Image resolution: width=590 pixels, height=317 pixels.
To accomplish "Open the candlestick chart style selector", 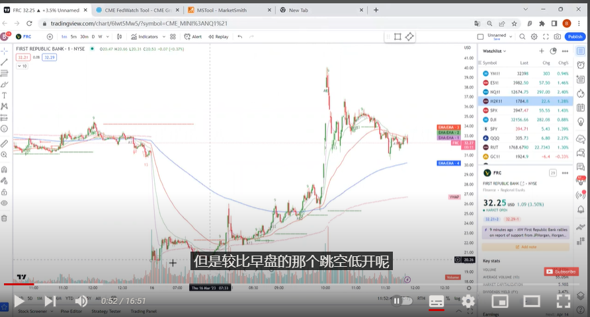I will [119, 36].
